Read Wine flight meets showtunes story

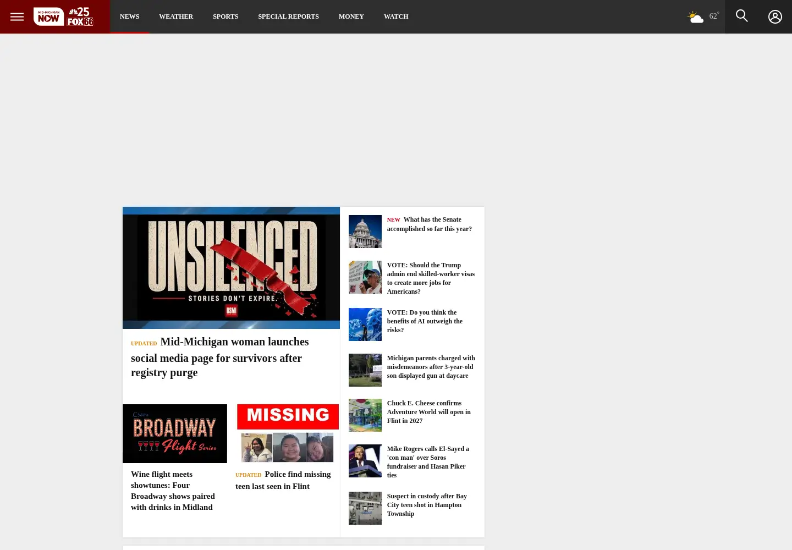click(173, 491)
